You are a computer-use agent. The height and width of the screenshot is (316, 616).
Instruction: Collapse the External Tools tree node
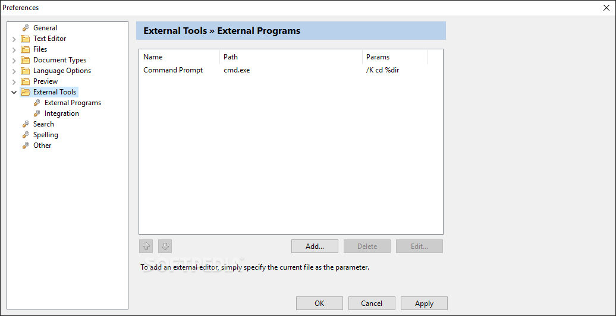click(14, 92)
